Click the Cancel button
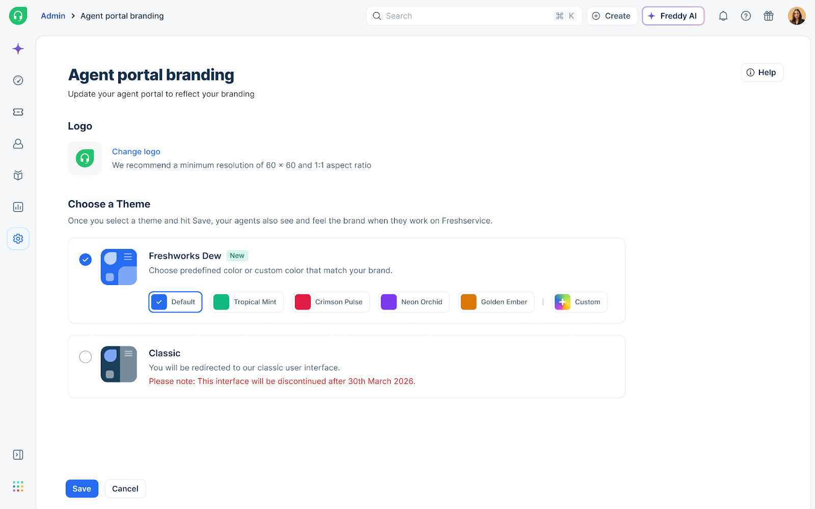 125,489
